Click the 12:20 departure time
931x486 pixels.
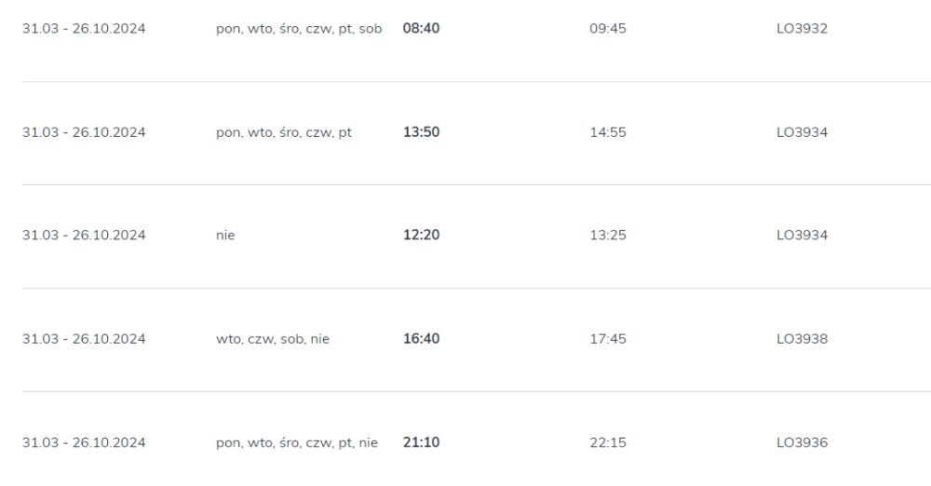(421, 235)
